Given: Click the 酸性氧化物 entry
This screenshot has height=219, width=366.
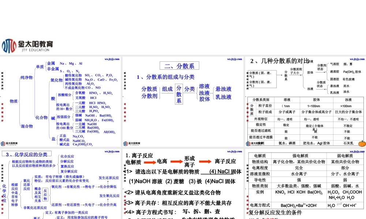Looking at the screenshot, I should (73, 76).
